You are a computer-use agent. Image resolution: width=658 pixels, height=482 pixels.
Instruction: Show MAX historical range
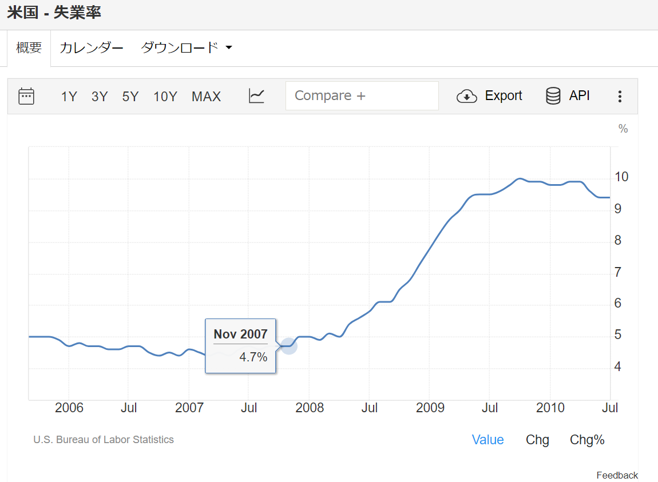pyautogui.click(x=206, y=97)
